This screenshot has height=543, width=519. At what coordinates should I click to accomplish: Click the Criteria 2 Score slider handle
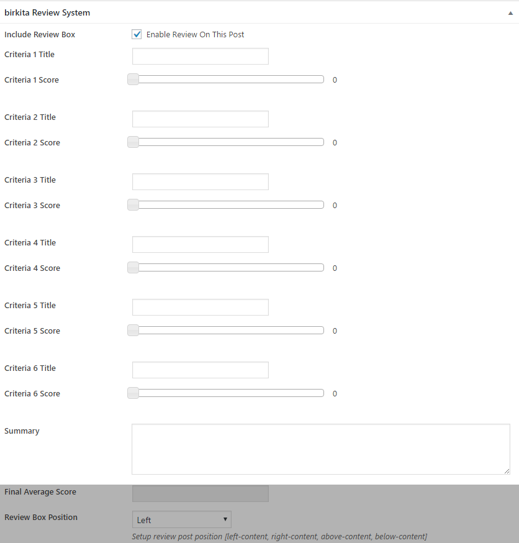133,142
